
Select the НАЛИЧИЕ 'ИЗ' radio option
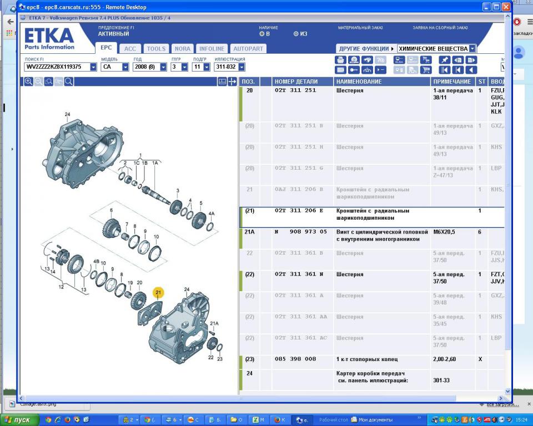(x=296, y=34)
